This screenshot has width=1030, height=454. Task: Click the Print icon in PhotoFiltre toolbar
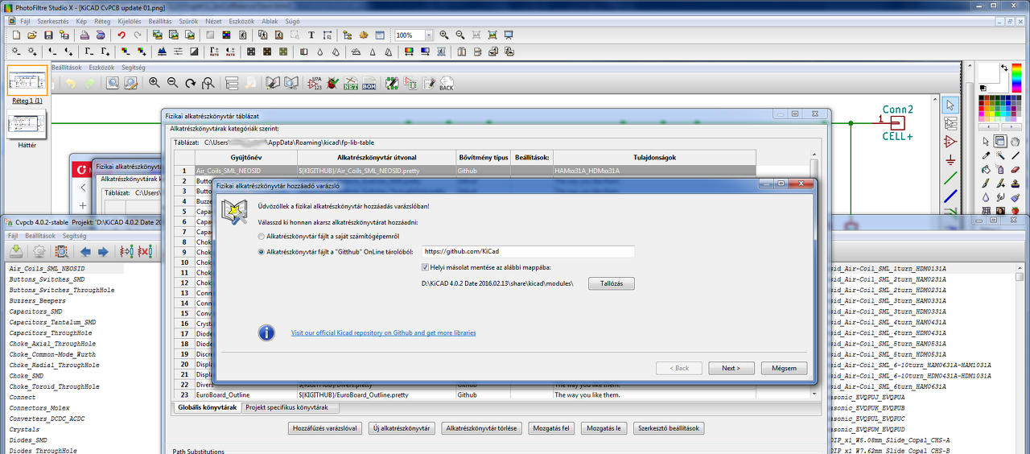[x=84, y=35]
